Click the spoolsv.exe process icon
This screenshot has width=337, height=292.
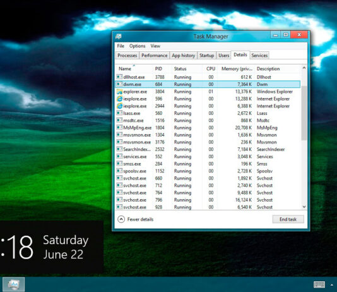pyautogui.click(x=119, y=171)
